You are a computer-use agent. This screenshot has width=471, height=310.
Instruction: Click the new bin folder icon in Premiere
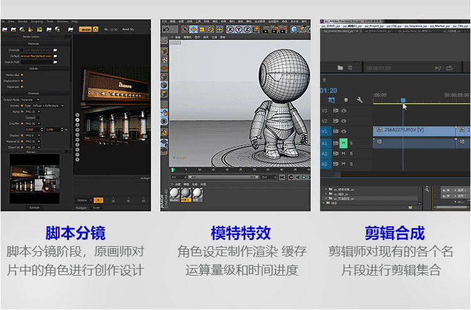pos(340,67)
